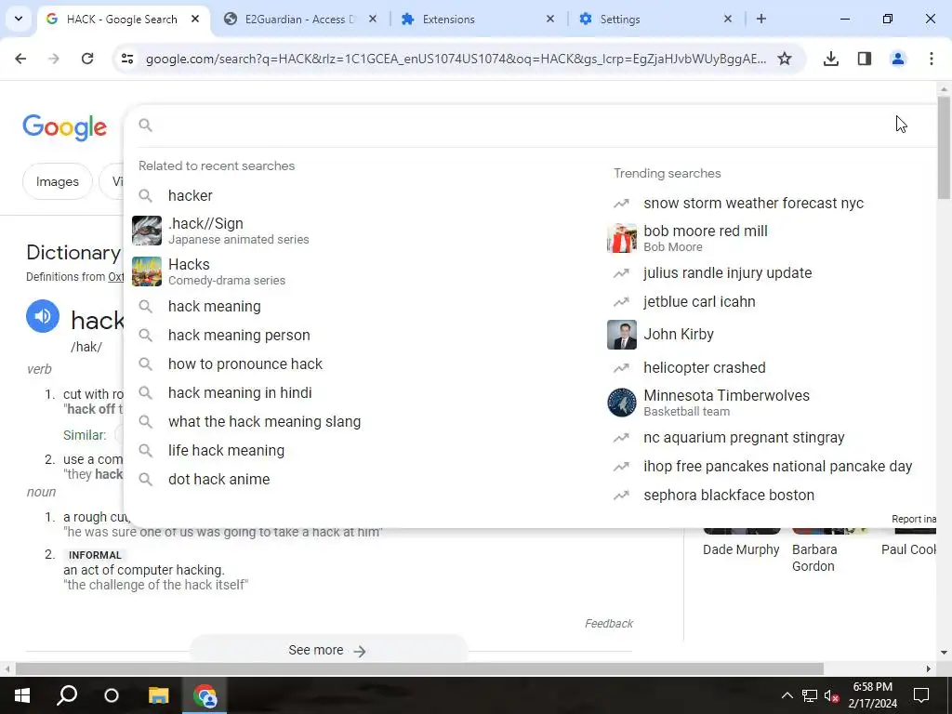
Task: Open trending 'helicopter crashed'
Action: point(705,368)
